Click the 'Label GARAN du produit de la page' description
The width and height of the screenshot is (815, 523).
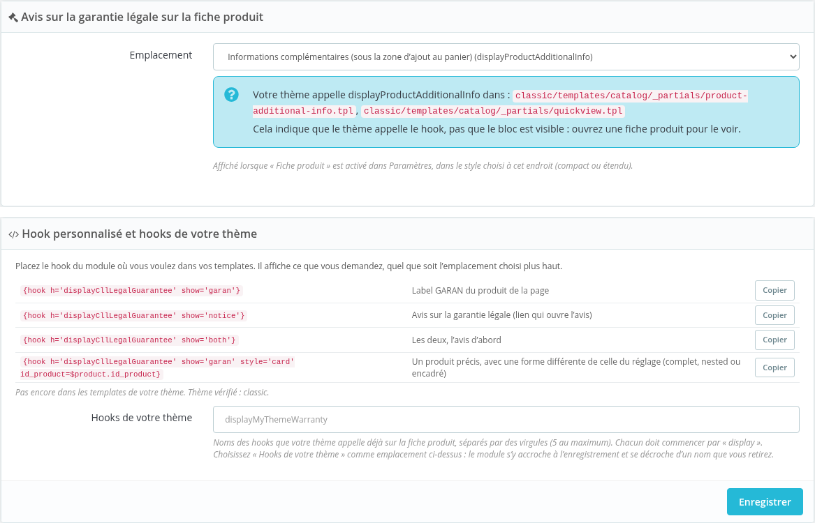pyautogui.click(x=480, y=291)
